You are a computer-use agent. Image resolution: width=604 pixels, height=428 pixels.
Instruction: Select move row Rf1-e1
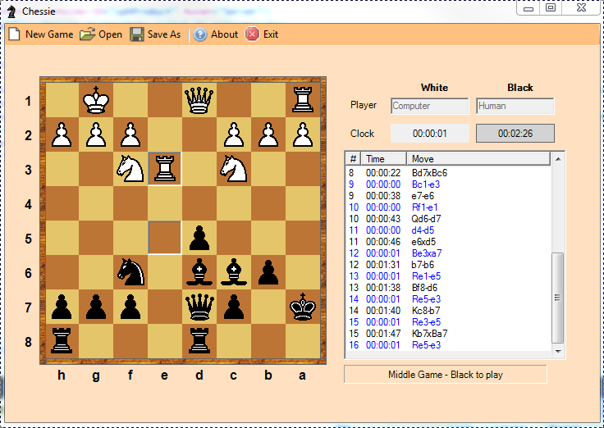coord(449,207)
